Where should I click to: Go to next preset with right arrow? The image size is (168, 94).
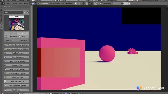23,34
